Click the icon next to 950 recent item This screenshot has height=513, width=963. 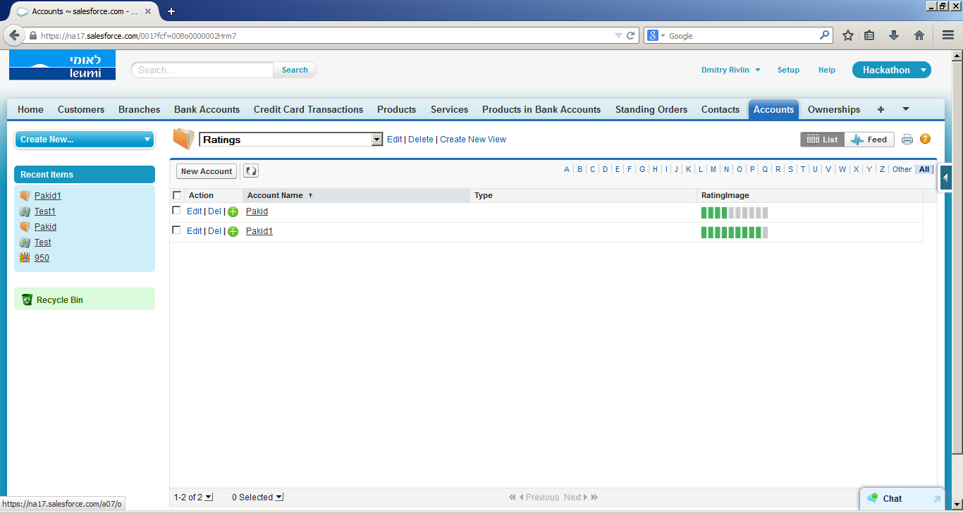[25, 258]
